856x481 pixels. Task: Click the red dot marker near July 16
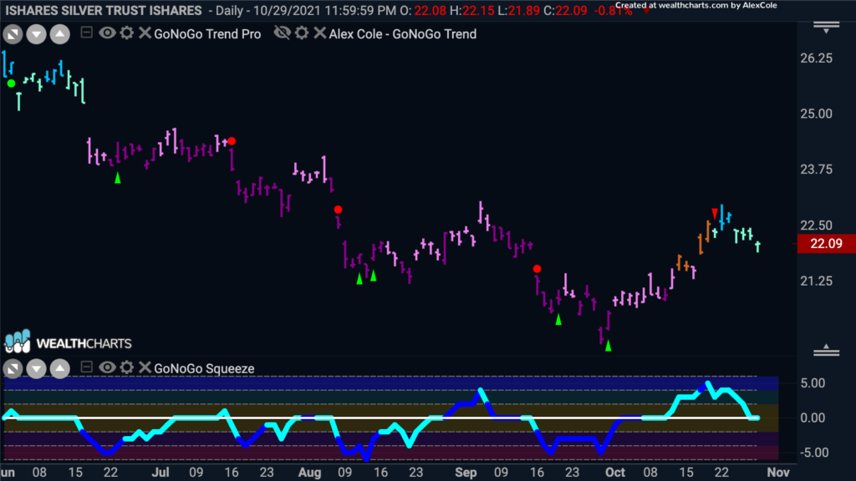coord(232,141)
